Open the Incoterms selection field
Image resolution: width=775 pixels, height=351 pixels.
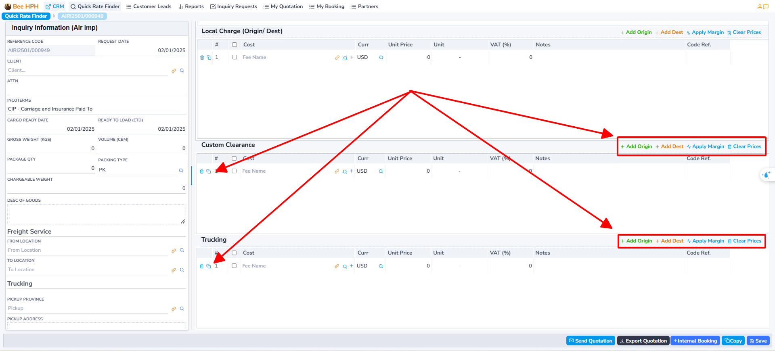tap(96, 109)
